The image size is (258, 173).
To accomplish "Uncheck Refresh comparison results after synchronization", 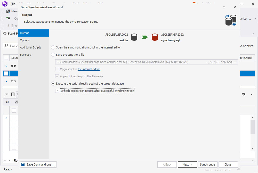I will 57,90.
